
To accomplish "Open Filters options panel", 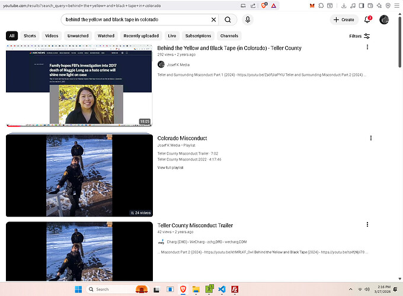I will pyautogui.click(x=359, y=36).
